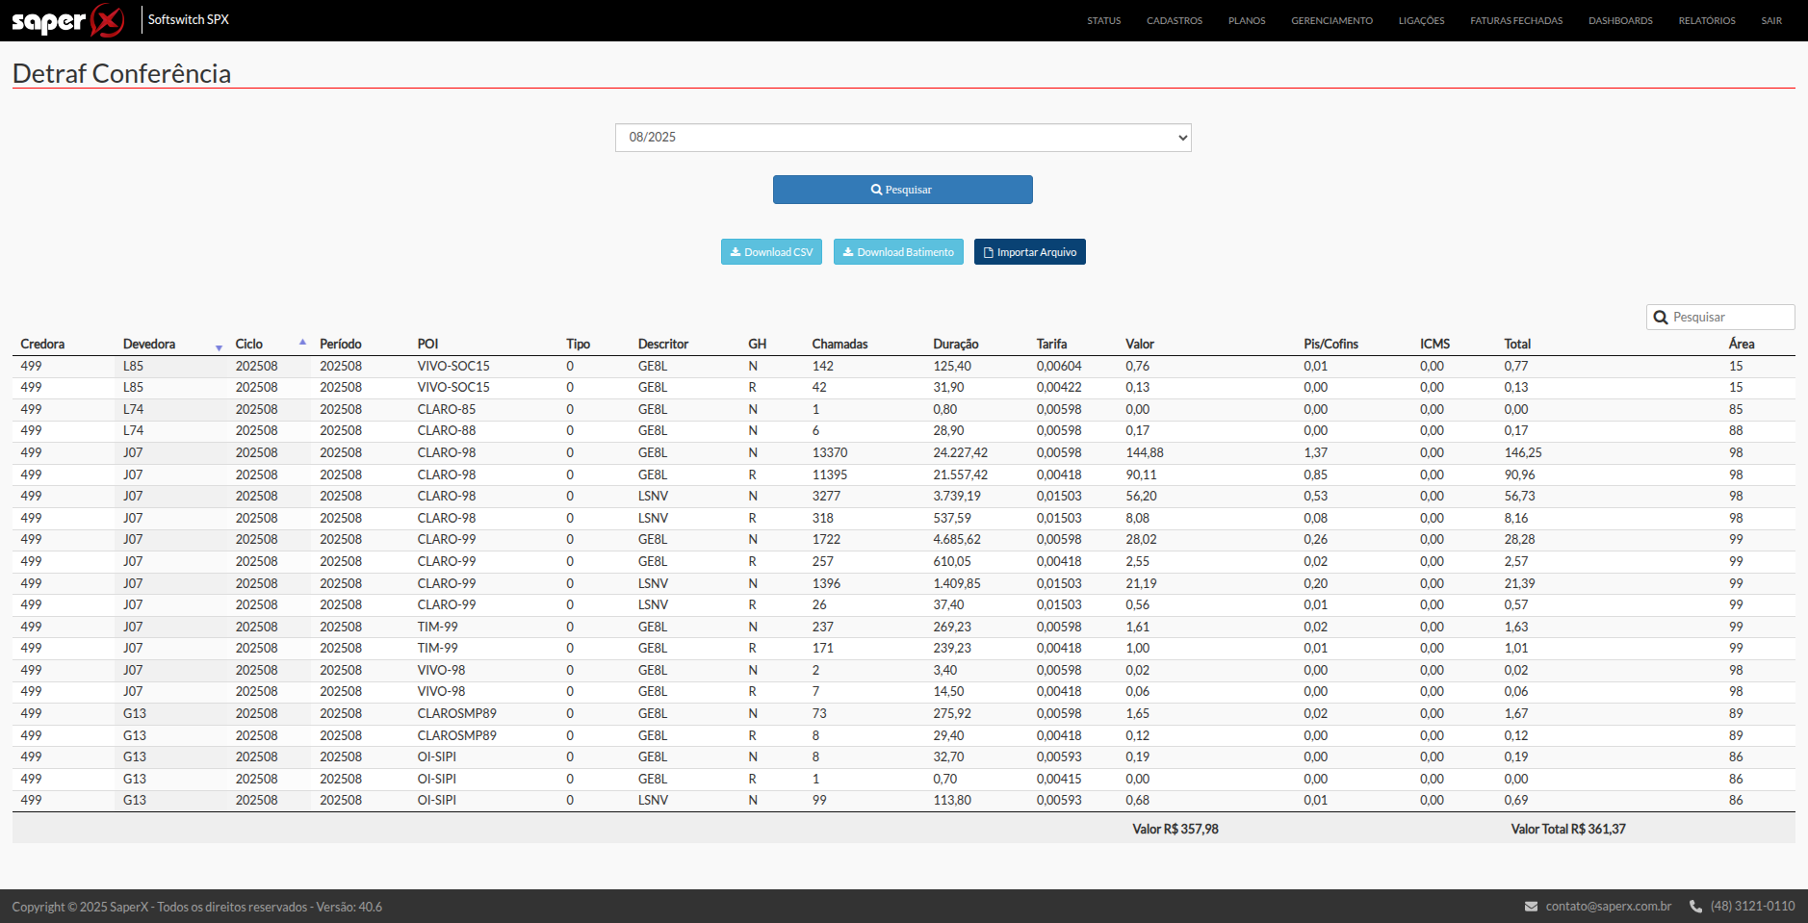The width and height of the screenshot is (1808, 923).
Task: Click Download Batimento button
Action: click(x=897, y=252)
